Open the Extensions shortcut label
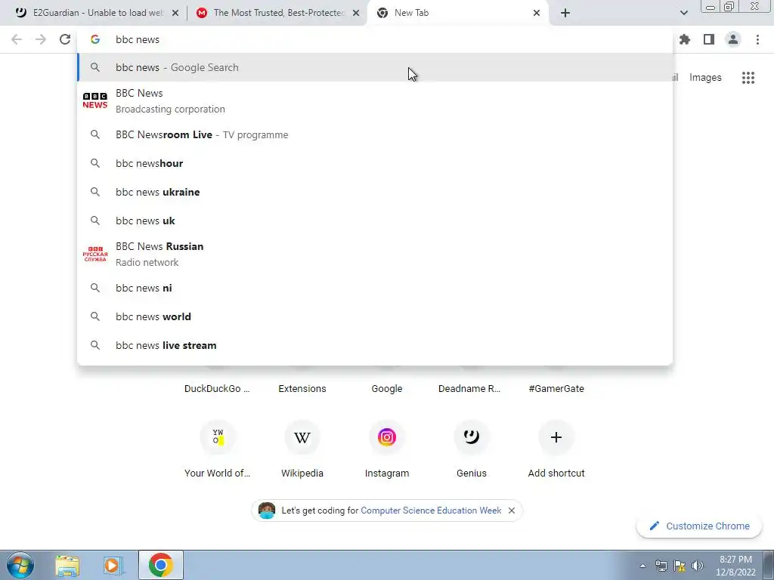 [302, 389]
